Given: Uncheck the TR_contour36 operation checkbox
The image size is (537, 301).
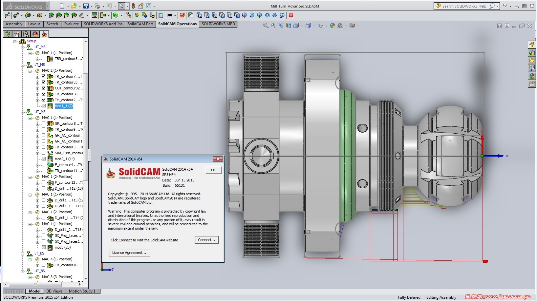Looking at the screenshot, I should click(x=43, y=94).
